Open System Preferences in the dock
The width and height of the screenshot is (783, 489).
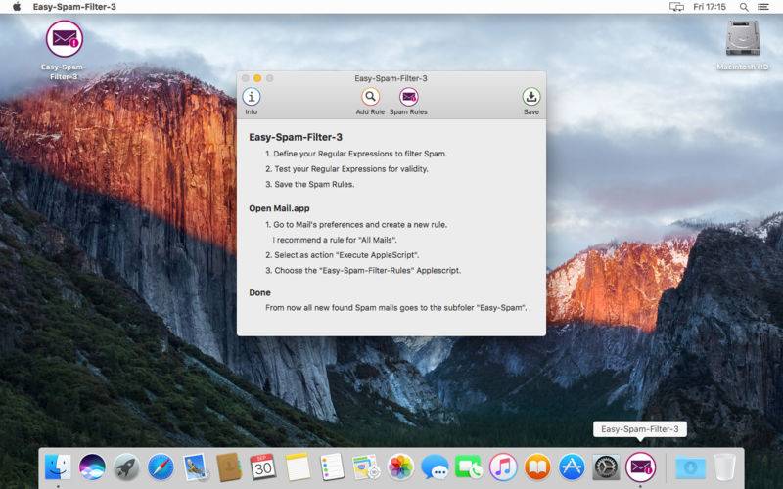[606, 467]
